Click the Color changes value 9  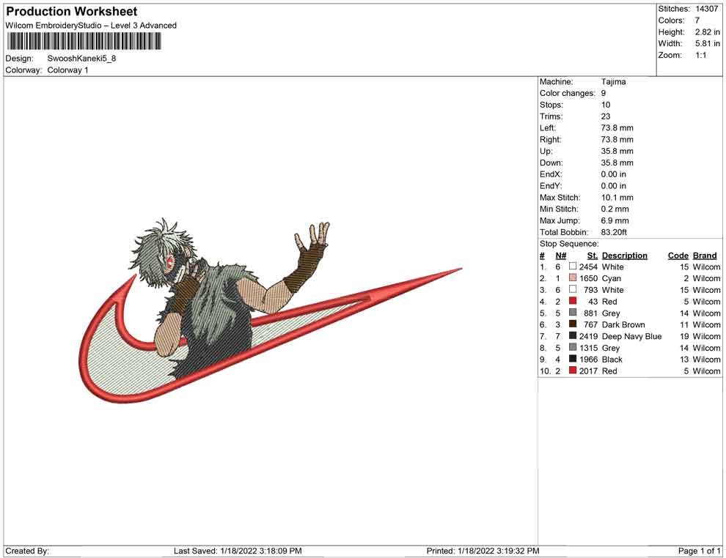(604, 93)
